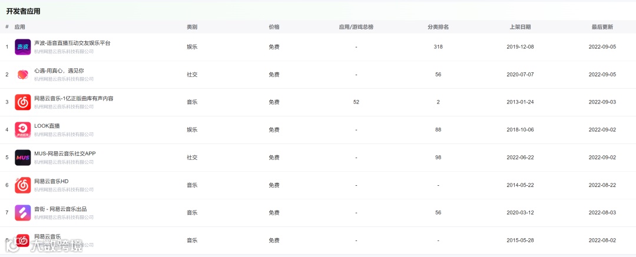Open the MUS app icon
The width and height of the screenshot is (636, 257).
[x=23, y=157]
